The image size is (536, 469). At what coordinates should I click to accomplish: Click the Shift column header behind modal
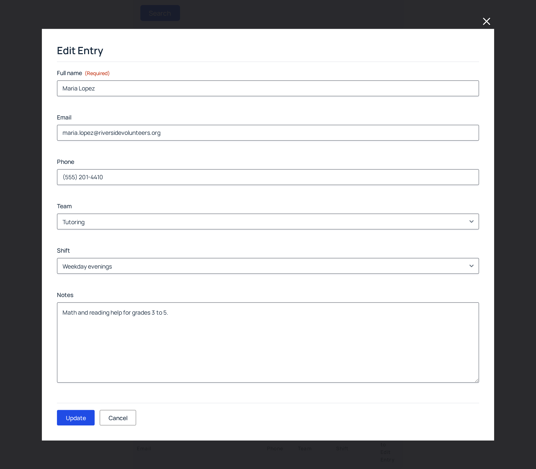(342, 449)
